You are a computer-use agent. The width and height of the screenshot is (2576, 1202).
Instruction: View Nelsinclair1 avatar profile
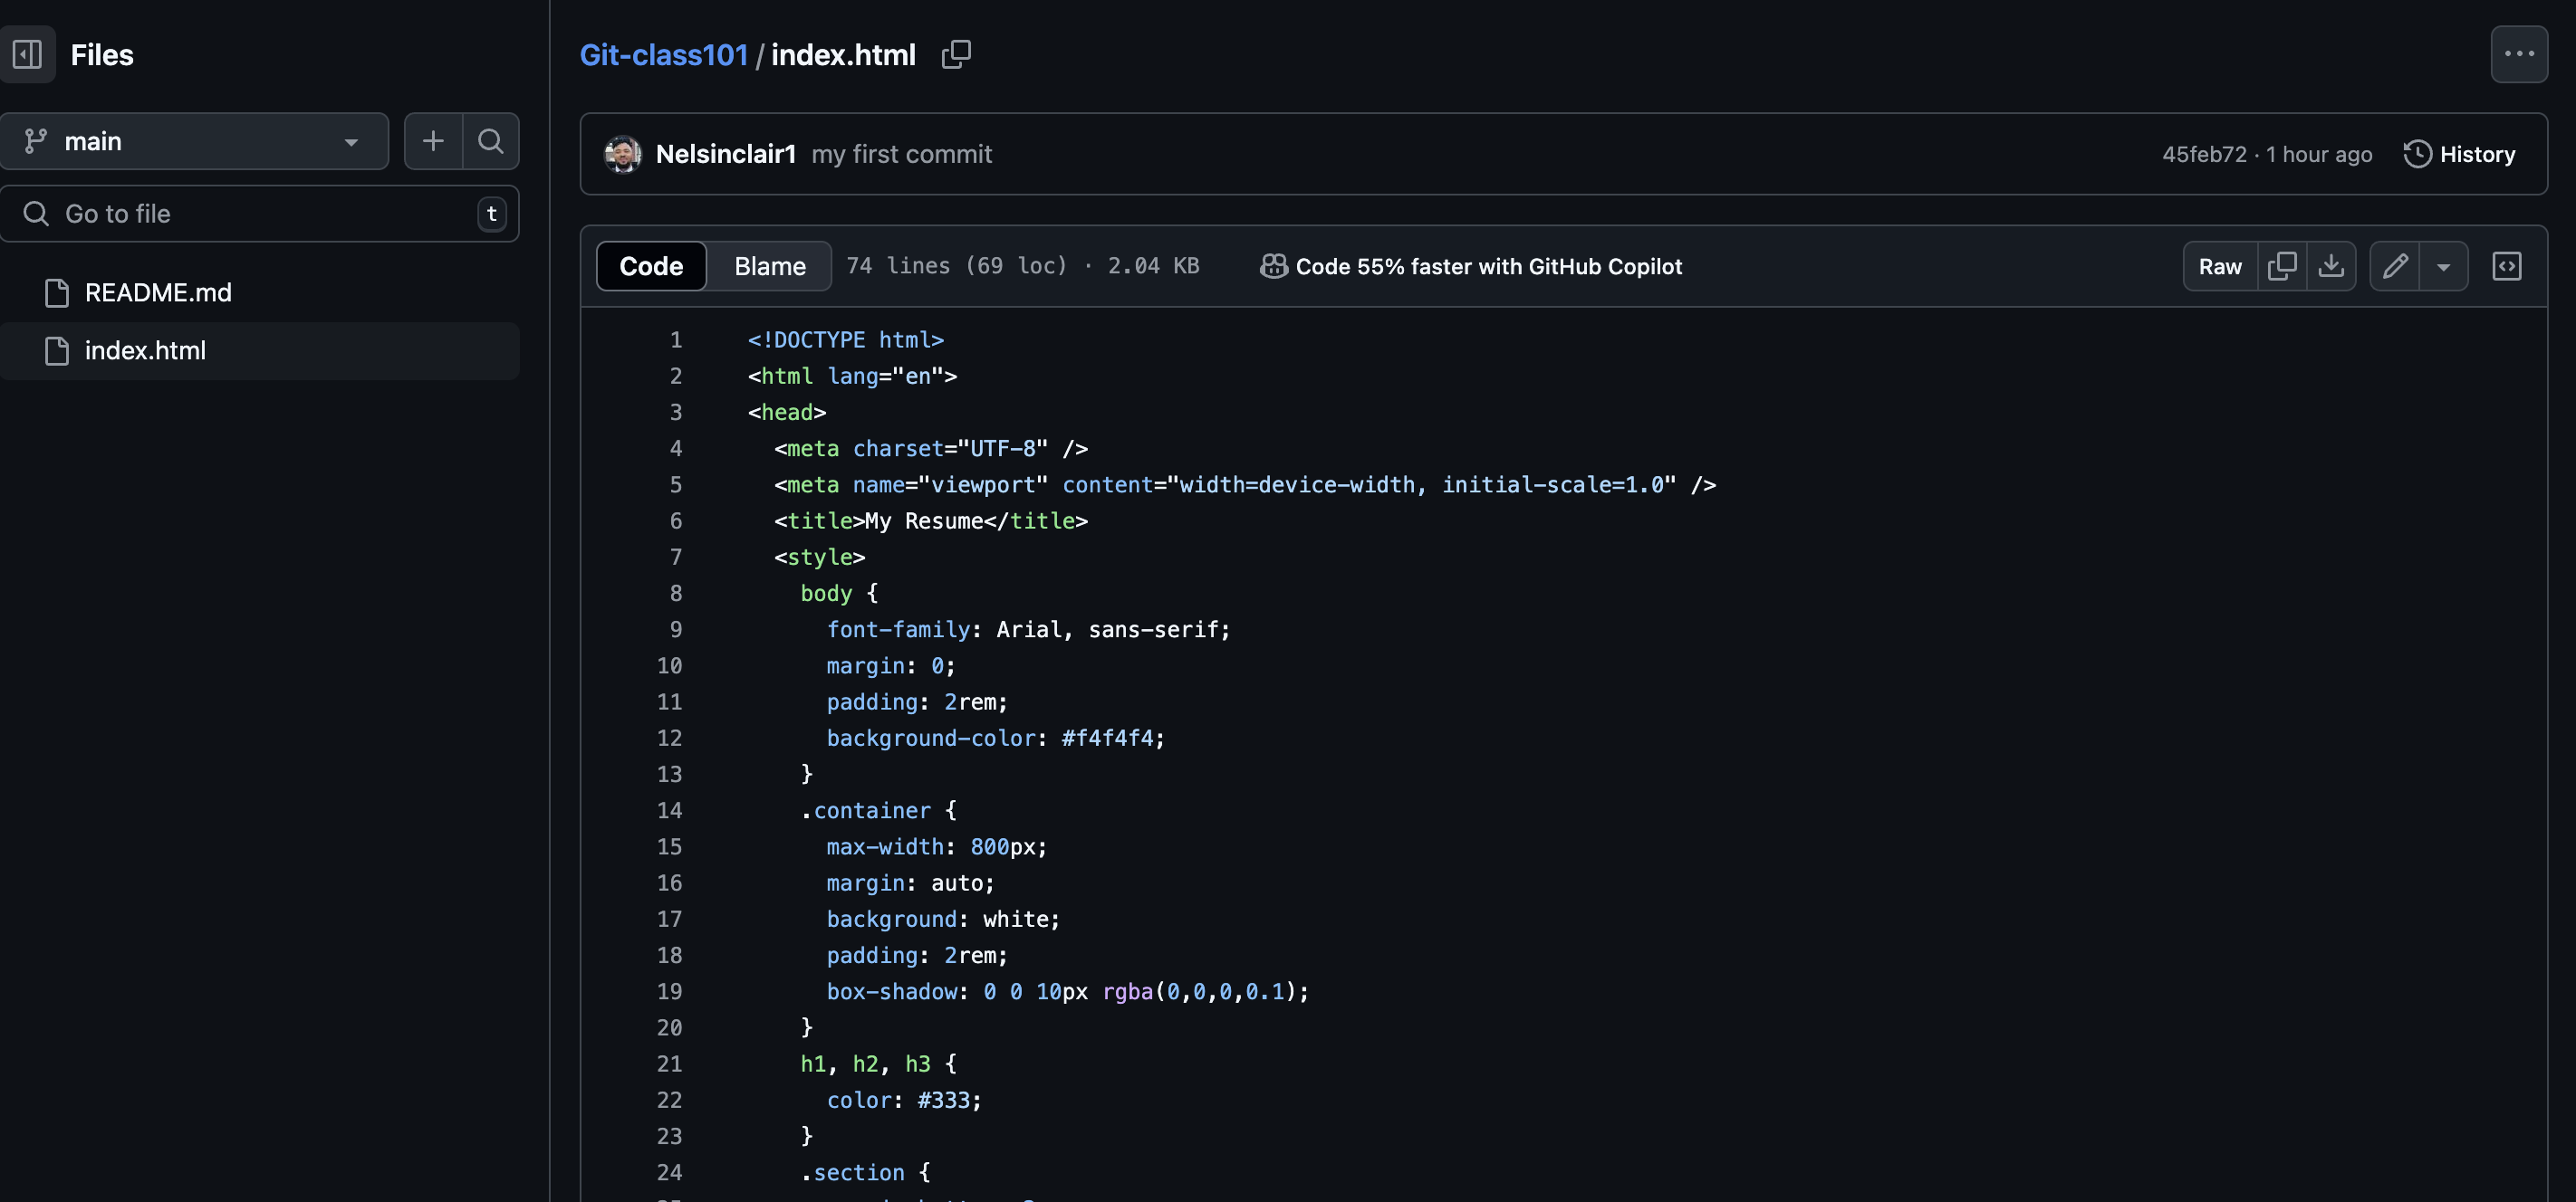click(623, 154)
